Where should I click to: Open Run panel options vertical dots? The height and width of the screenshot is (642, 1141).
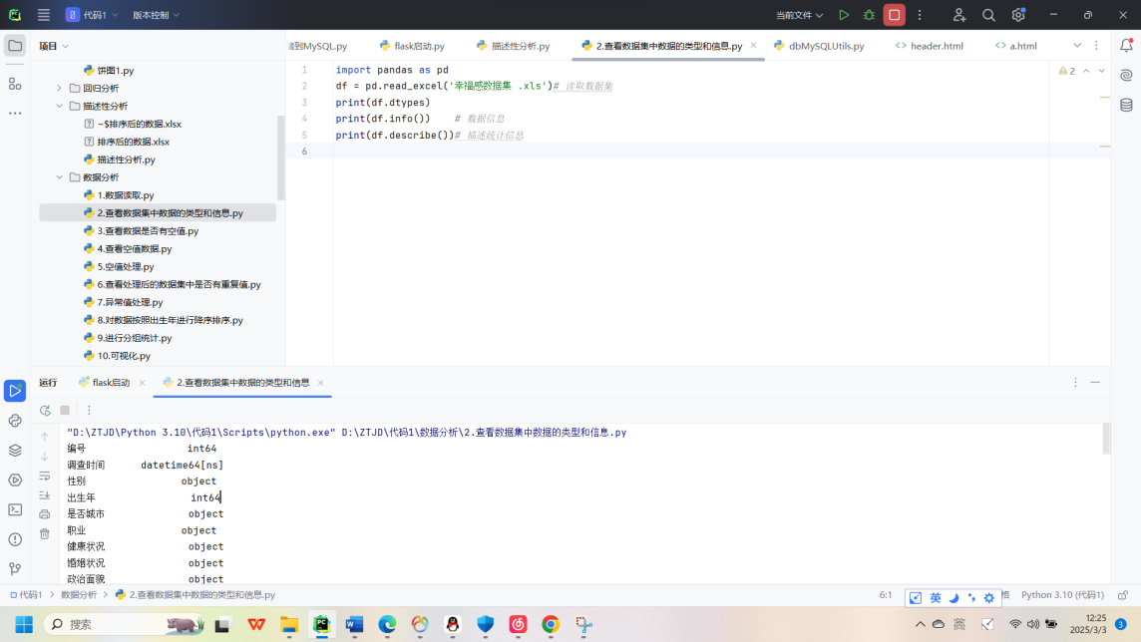click(1075, 383)
